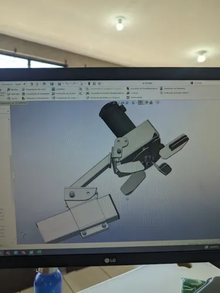Launch Assistente do DriveWorksXpress
Image resolution: width=220 pixels, height=293 pixels.
click(x=142, y=88)
